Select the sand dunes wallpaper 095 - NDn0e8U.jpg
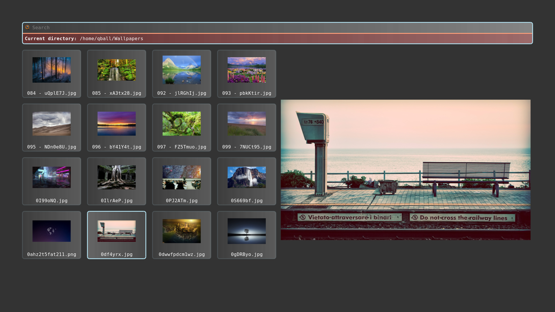Image resolution: width=555 pixels, height=312 pixels. 51,128
